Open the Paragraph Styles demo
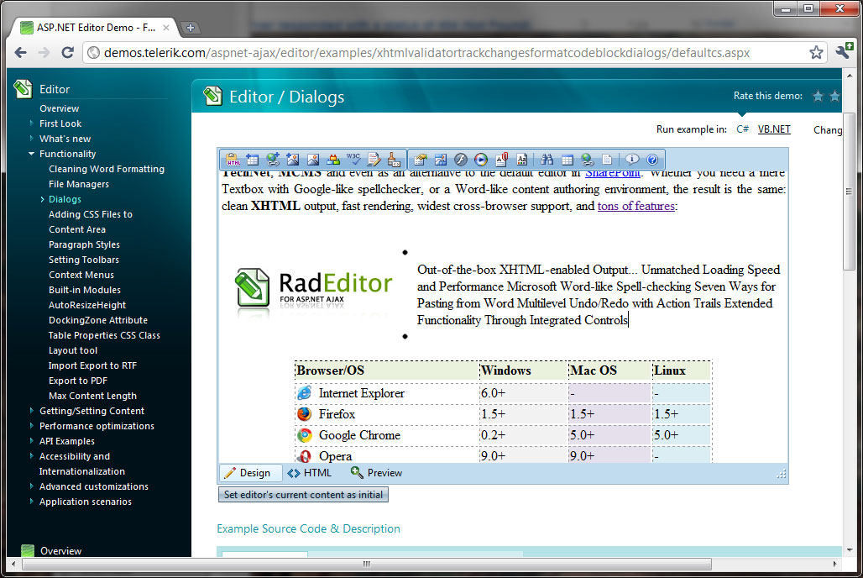The width and height of the screenshot is (863, 578). pos(84,244)
